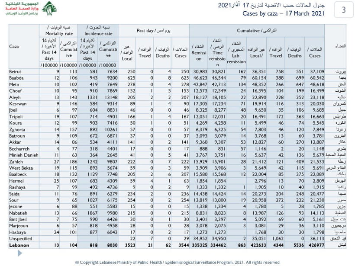Viewport: 355px width, 266px height.
Task: Select the 'Baalbeck' row label
Action: pos(18,174)
